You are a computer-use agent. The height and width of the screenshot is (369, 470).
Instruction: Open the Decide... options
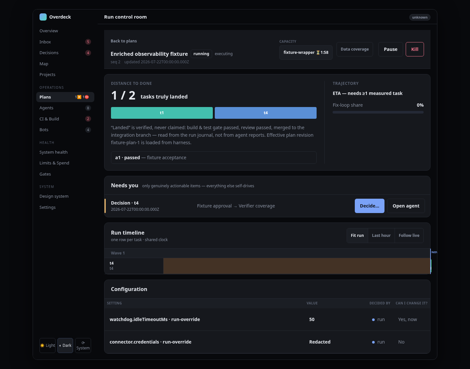pyautogui.click(x=369, y=206)
